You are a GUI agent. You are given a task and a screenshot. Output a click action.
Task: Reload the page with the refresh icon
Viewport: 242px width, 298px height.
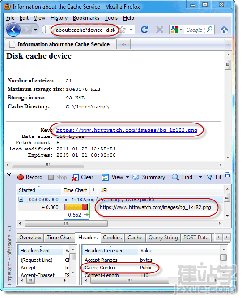[x=145, y=30]
